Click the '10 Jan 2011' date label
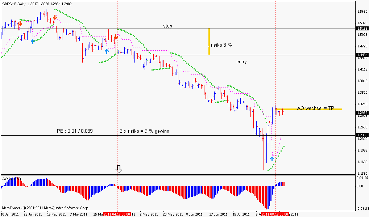 pyautogui.click(x=10, y=214)
